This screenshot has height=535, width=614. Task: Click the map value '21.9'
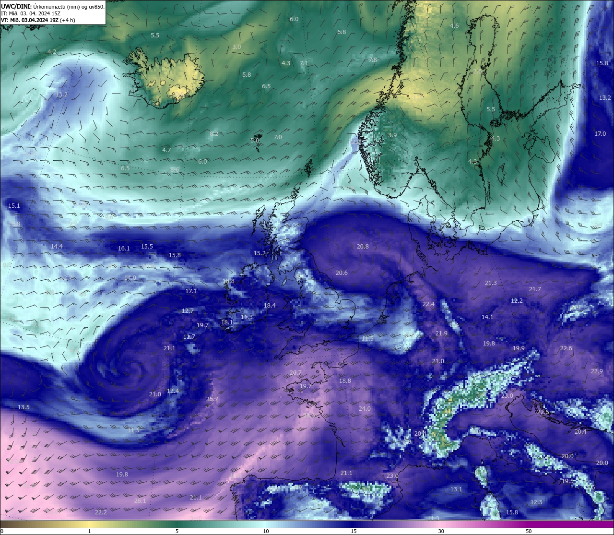tap(441, 333)
